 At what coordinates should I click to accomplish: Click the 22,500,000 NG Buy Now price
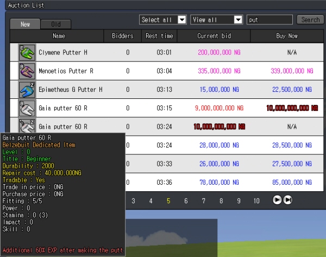[292, 90]
